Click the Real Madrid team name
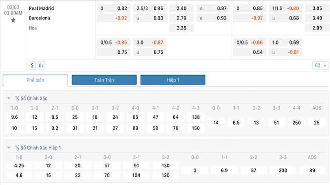Image resolution: width=330 pixels, height=185 pixels. pos(41,8)
